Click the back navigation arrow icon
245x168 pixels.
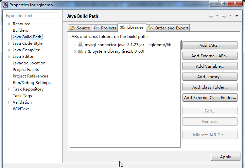tap(211, 16)
